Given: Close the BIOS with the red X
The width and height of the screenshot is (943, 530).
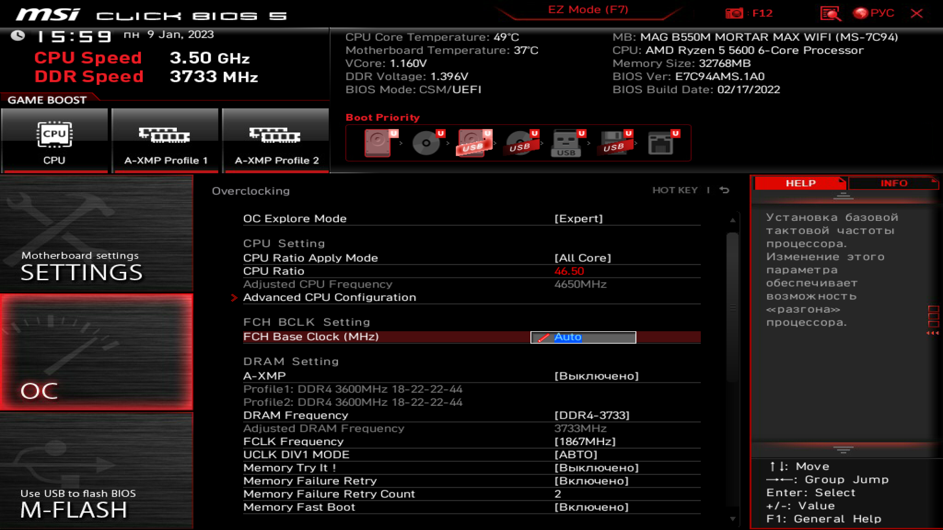Looking at the screenshot, I should click(x=916, y=13).
